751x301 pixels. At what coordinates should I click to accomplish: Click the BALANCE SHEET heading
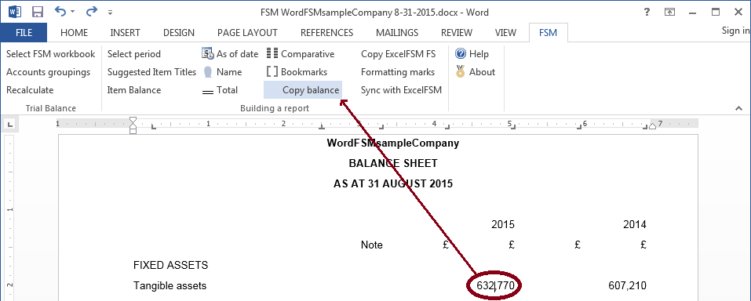[393, 164]
